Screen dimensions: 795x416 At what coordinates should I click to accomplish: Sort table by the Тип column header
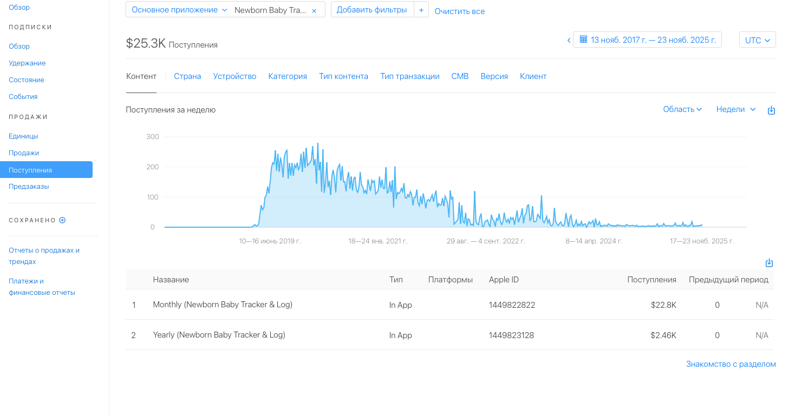(x=396, y=280)
